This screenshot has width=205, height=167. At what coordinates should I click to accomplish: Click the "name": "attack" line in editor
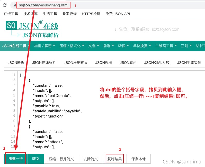pyautogui.click(x=48, y=142)
